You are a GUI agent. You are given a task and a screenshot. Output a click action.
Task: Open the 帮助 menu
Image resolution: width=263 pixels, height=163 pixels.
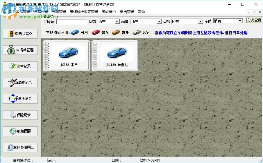(142, 12)
